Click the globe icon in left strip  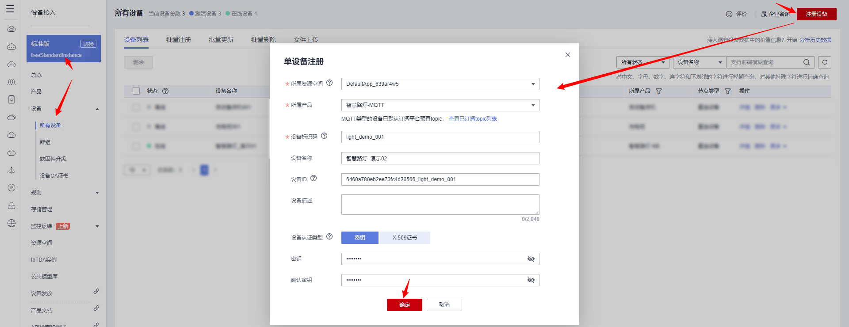11,223
